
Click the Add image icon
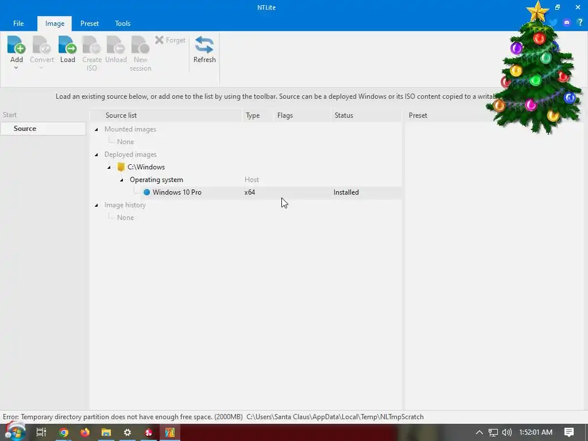17,45
